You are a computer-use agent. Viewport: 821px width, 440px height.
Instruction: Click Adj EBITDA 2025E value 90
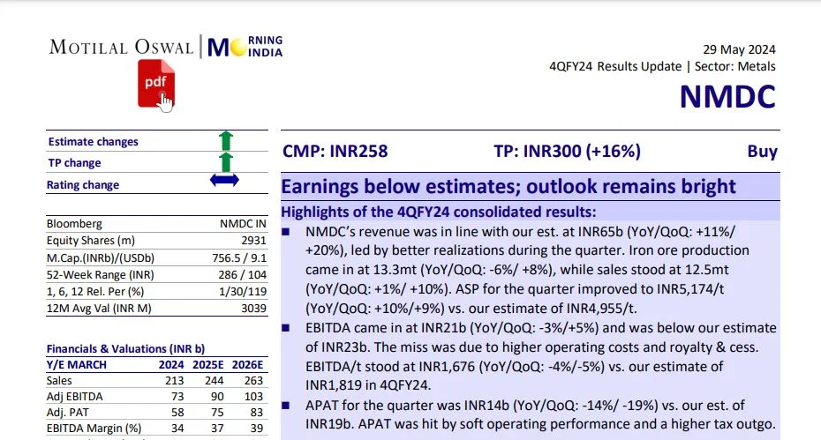217,397
